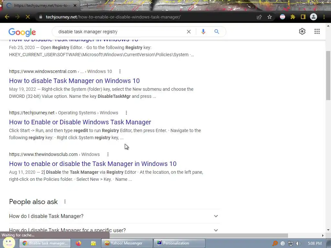Image resolution: width=331 pixels, height=248 pixels.
Task: Click the horizontal scrollbar thumb
Action: point(198,235)
